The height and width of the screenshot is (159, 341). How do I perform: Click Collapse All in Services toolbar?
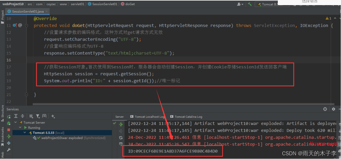[x=22, y=116]
